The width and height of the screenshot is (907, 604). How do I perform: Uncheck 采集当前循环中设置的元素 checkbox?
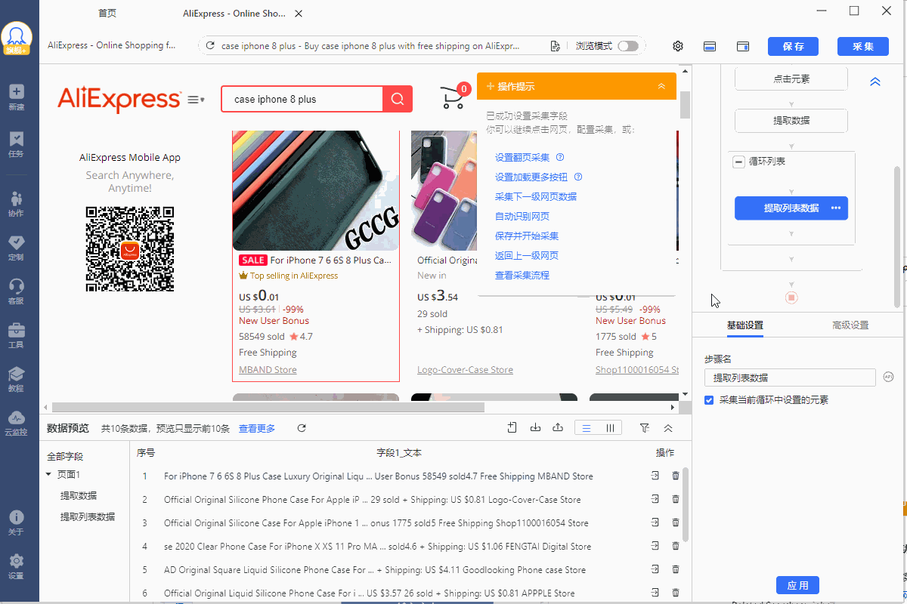tap(709, 400)
